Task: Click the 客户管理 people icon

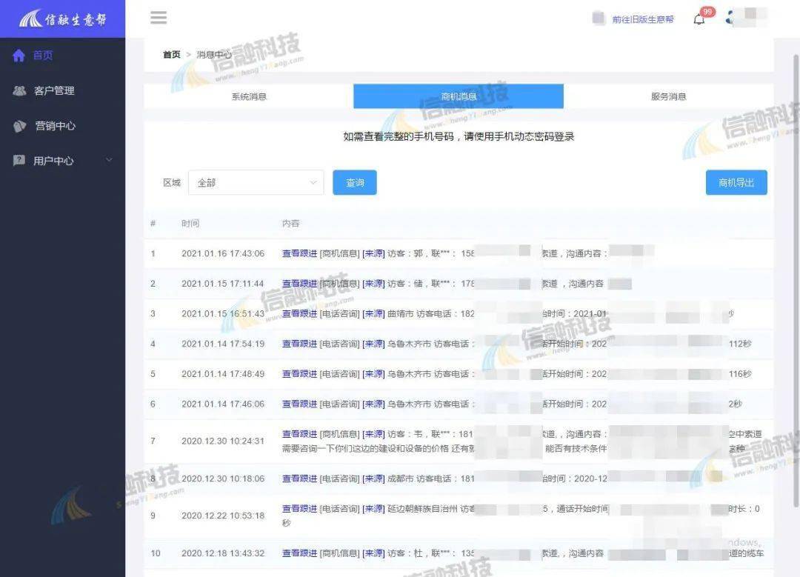Action: click(19, 91)
